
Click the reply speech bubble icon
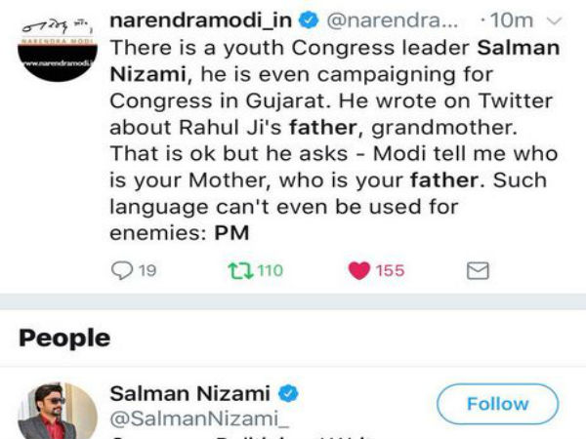click(x=123, y=270)
